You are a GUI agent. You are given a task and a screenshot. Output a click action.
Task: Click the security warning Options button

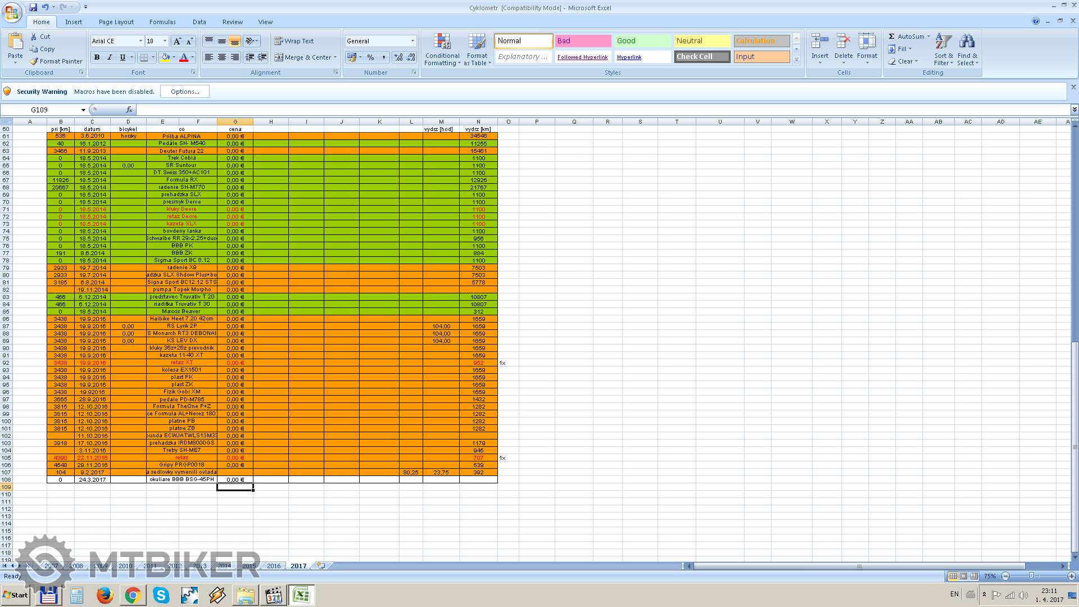coord(185,92)
